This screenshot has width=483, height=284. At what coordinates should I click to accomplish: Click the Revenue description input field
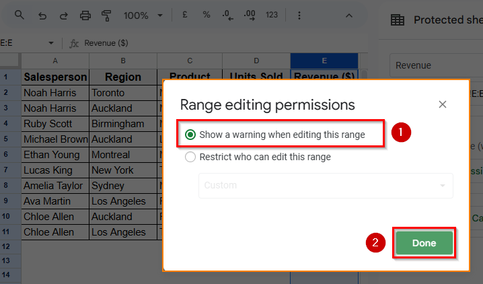tap(434, 65)
